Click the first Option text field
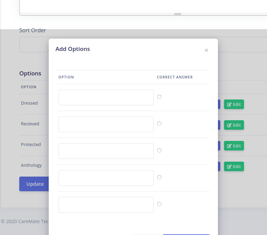 (x=106, y=97)
